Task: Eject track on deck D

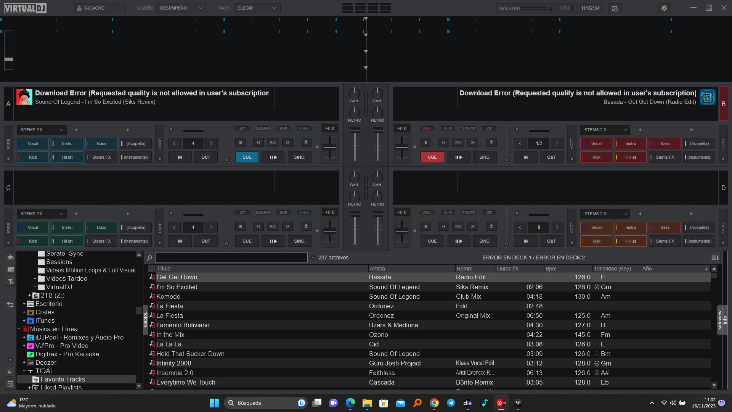Action: click(x=491, y=226)
